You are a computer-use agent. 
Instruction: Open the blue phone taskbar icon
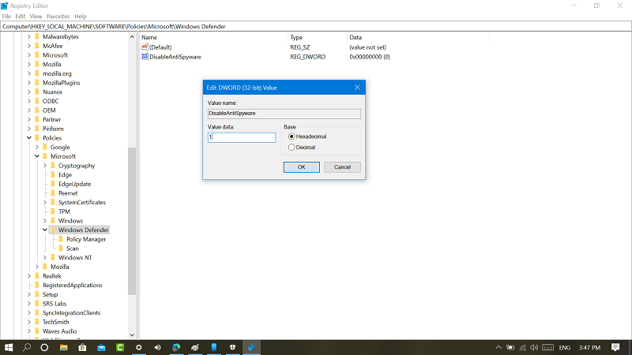coord(214,347)
